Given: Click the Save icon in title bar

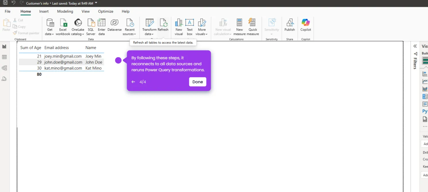Looking at the screenshot, I should click(x=5, y=3).
